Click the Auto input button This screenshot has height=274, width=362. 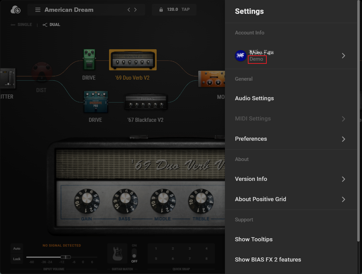[17, 249]
